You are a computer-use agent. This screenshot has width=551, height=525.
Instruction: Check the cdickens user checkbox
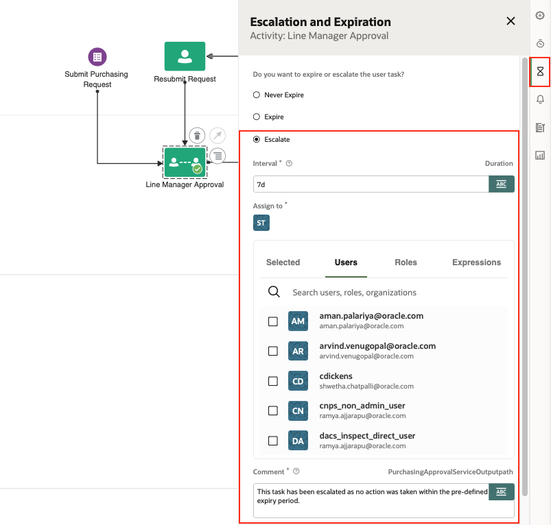[x=273, y=381]
